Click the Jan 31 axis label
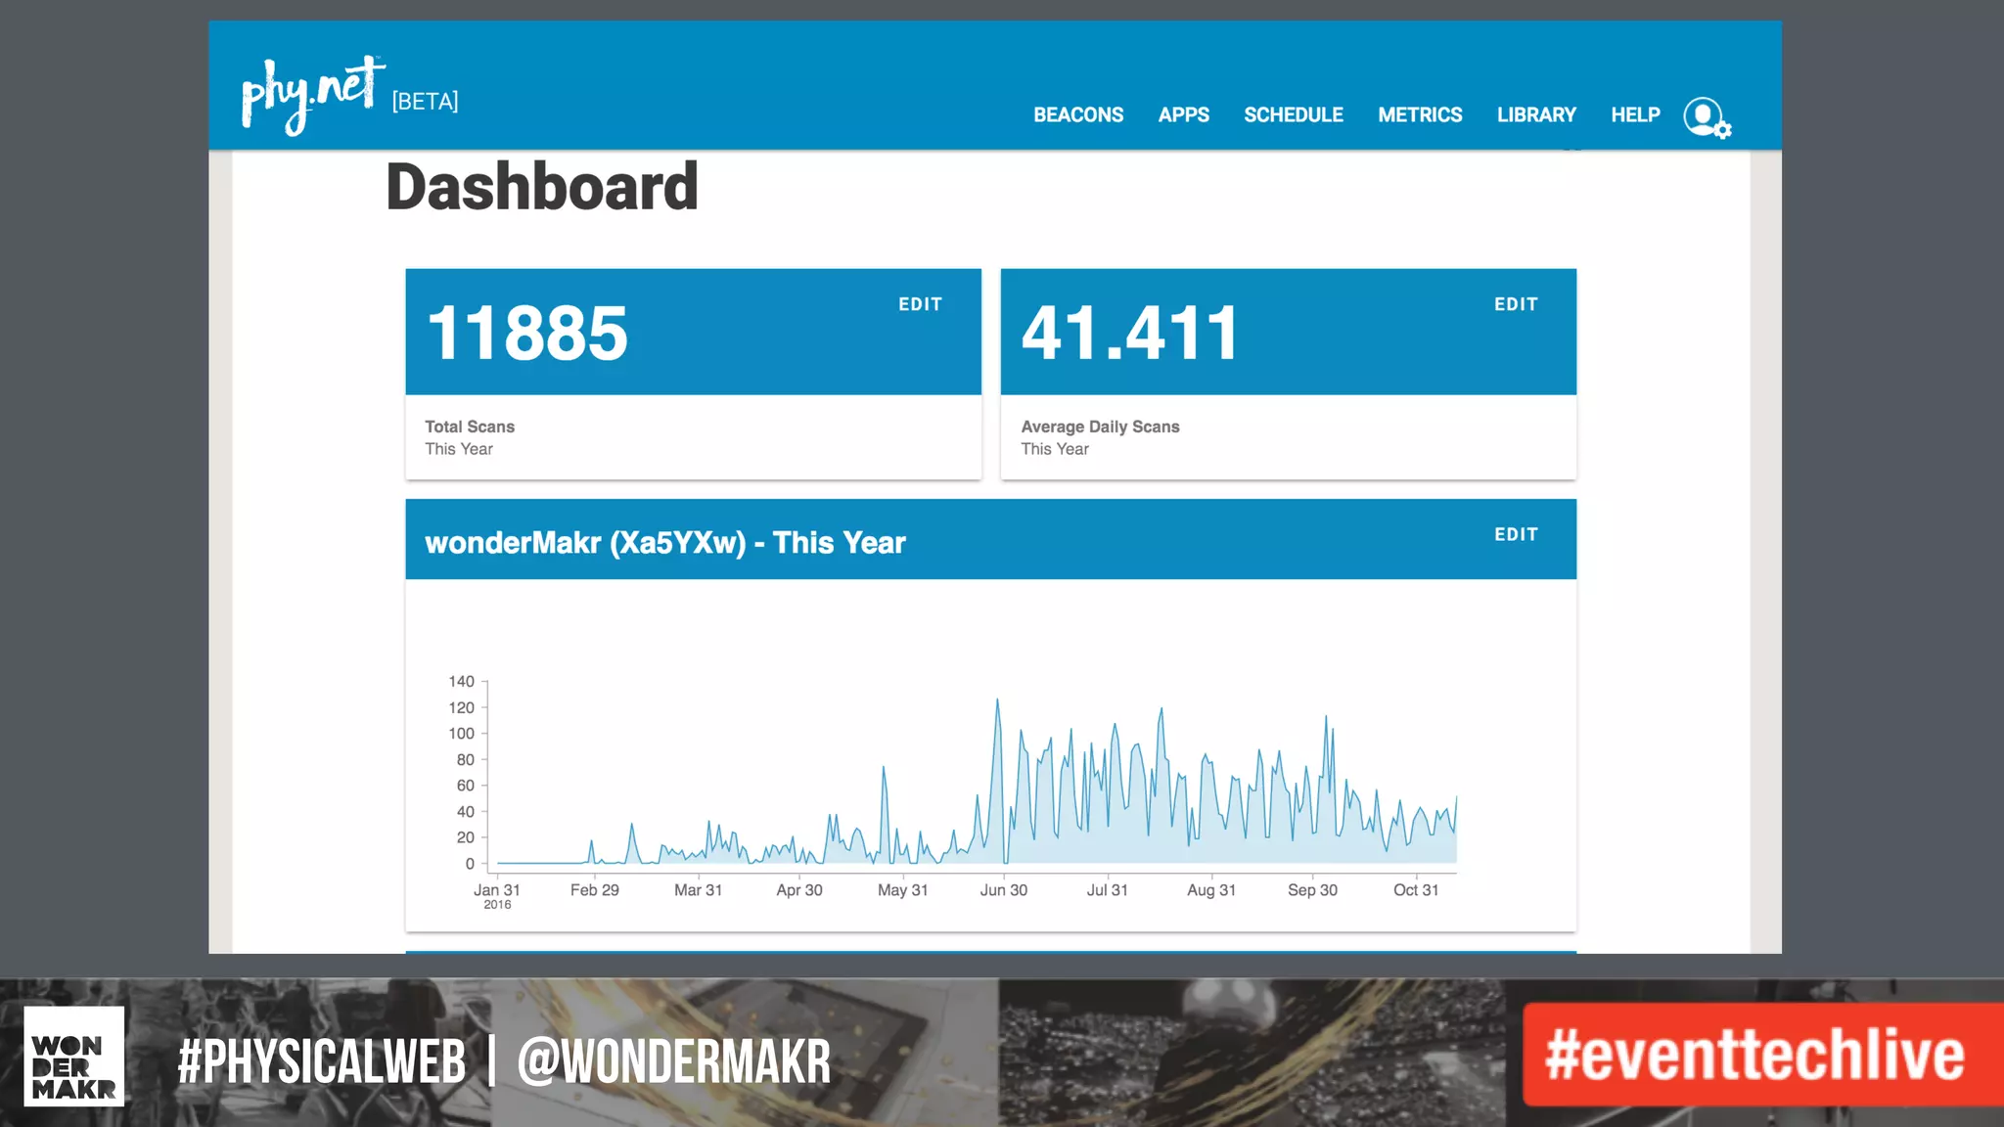The height and width of the screenshot is (1127, 2004). click(x=496, y=890)
